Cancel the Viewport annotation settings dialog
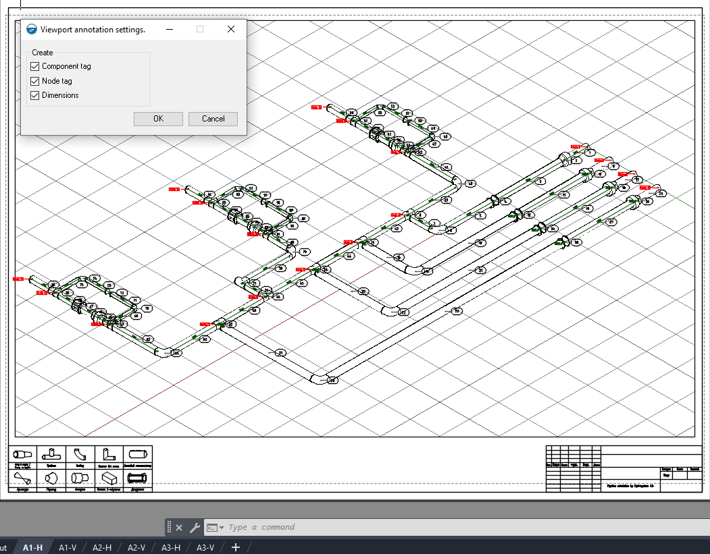Image resolution: width=710 pixels, height=554 pixels. click(x=213, y=119)
